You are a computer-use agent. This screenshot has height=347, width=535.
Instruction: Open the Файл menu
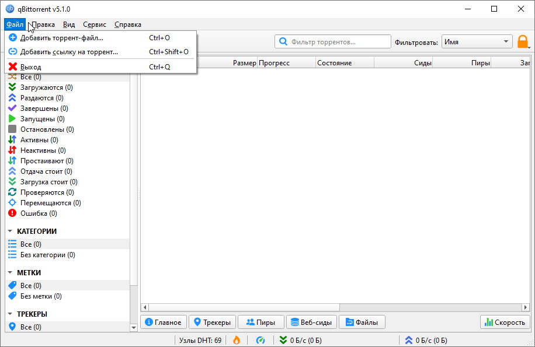[15, 24]
